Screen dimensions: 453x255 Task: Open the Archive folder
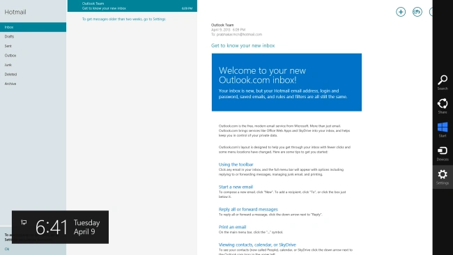(33, 84)
